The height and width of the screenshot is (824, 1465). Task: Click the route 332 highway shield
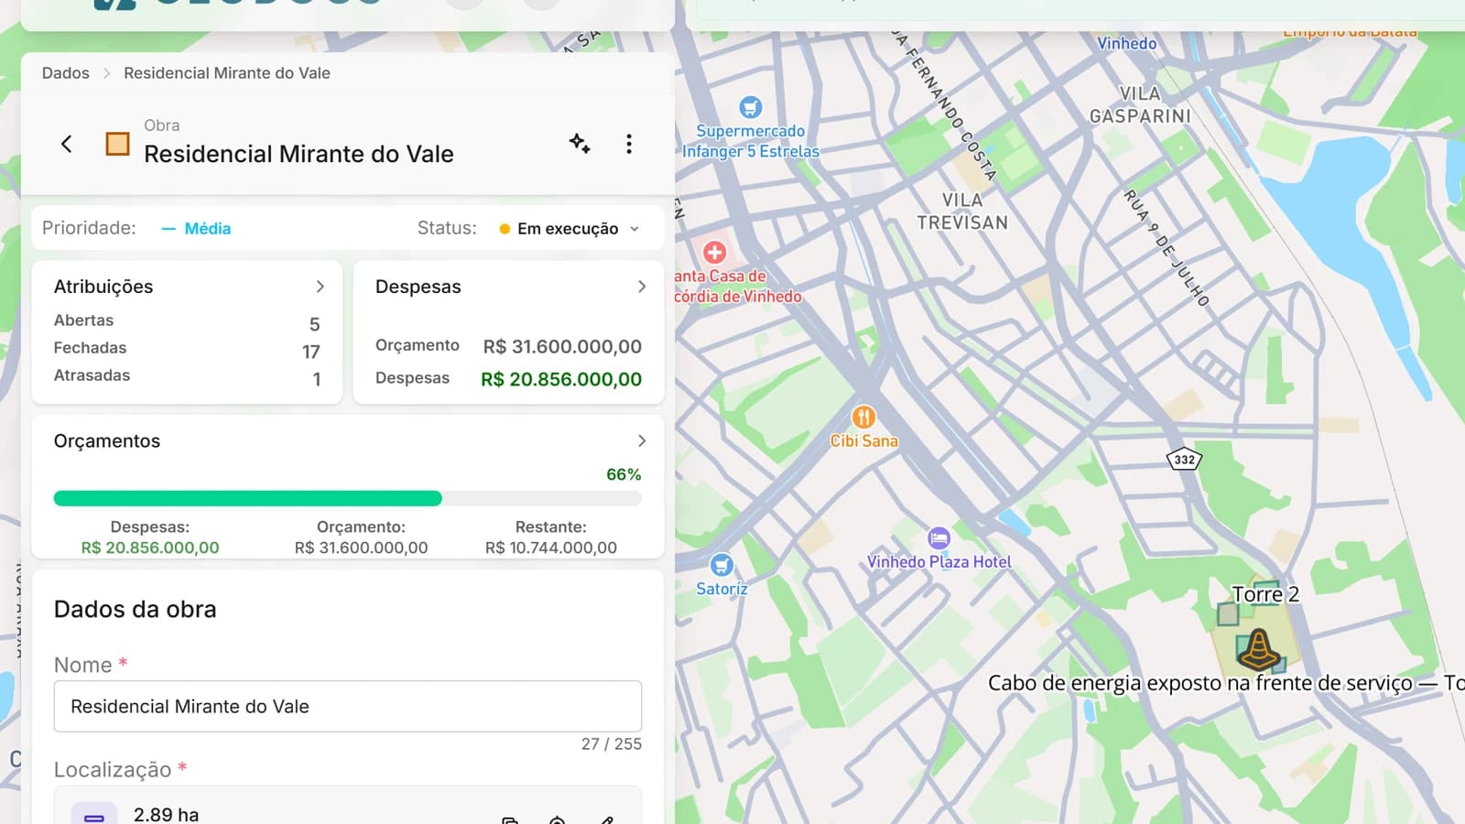click(1185, 459)
